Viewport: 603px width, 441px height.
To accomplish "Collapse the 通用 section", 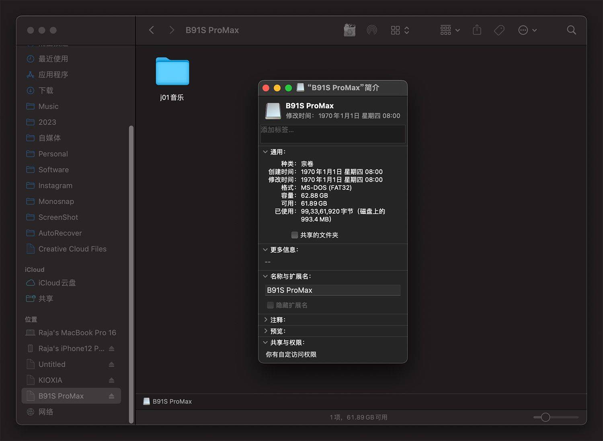I will [x=265, y=152].
